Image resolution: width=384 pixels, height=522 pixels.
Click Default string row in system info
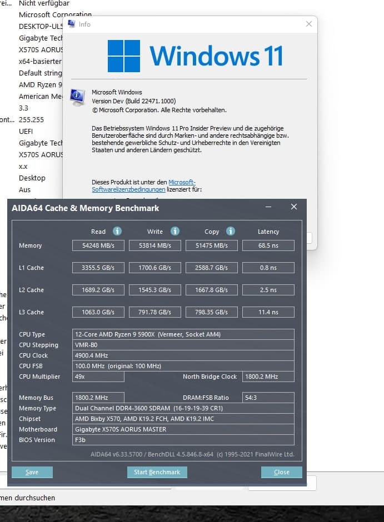pos(41,73)
